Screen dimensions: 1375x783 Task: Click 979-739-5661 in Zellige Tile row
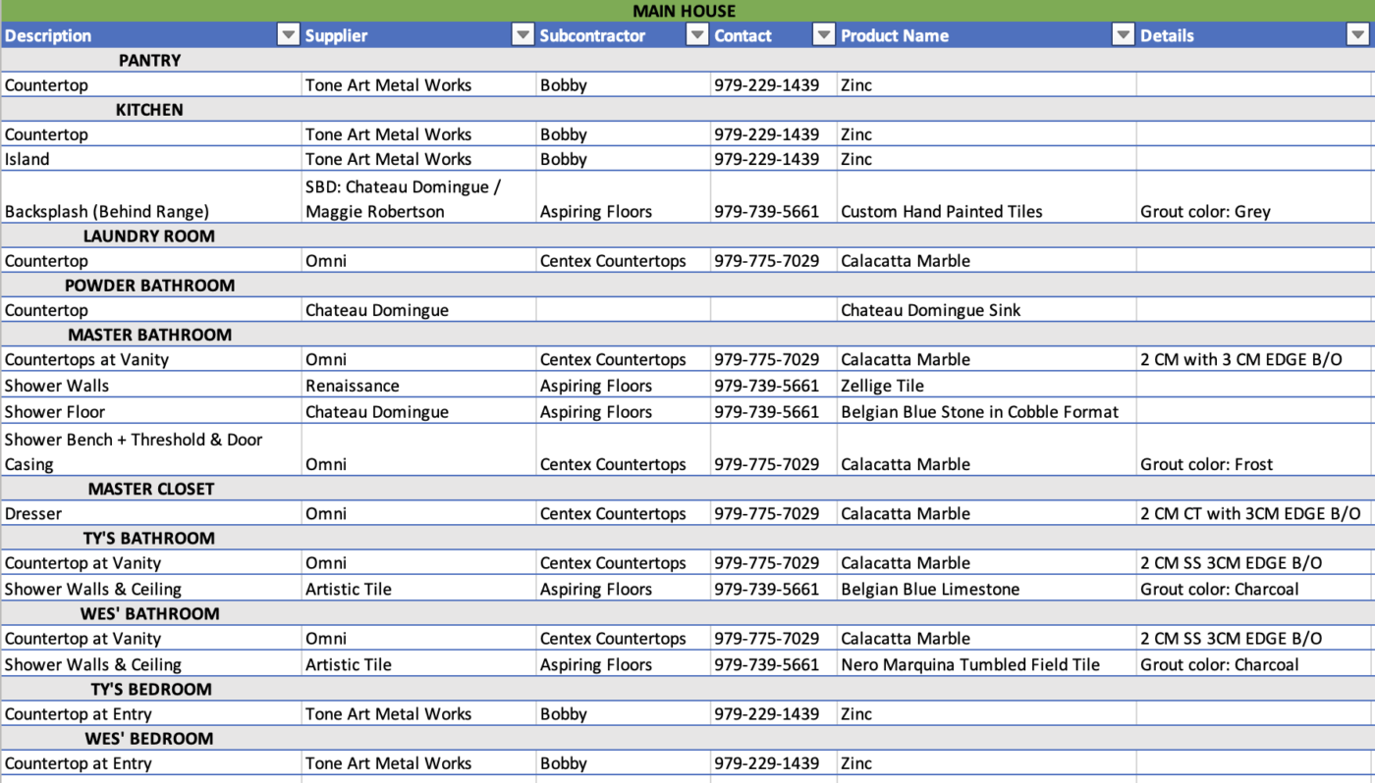pos(773,386)
